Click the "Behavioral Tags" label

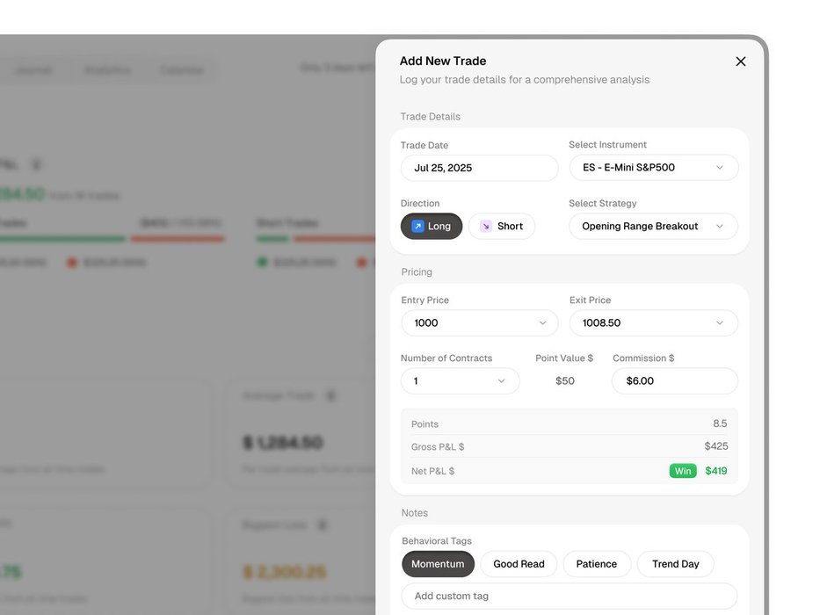click(437, 540)
